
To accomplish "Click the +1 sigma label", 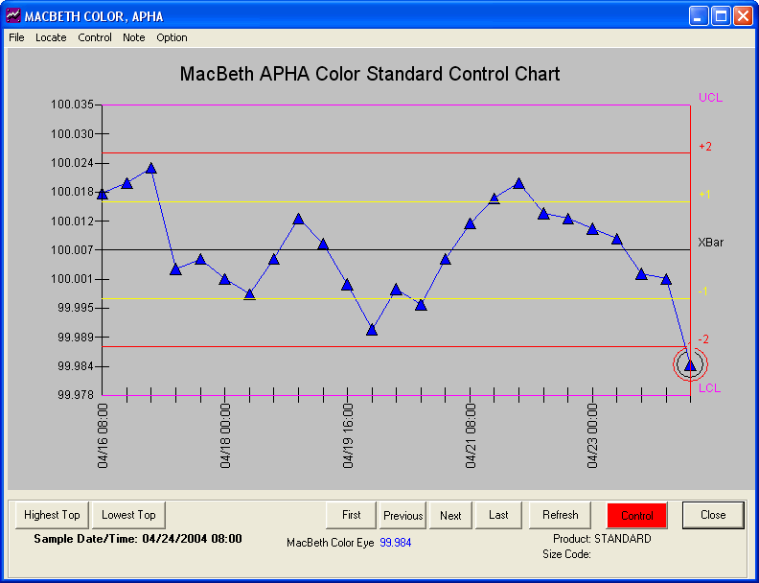I will 704,194.
